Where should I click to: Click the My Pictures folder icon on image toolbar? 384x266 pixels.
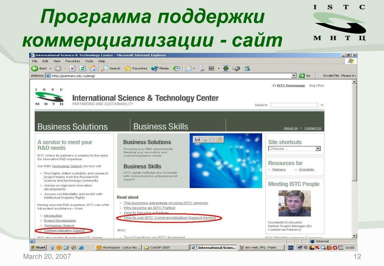pos(219,139)
